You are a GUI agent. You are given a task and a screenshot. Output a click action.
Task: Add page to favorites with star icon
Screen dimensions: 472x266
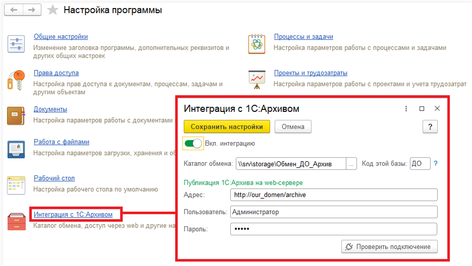[53, 10]
